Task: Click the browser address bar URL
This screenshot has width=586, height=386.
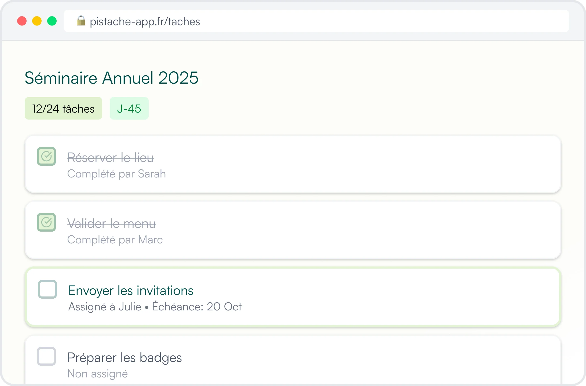Action: [x=145, y=21]
